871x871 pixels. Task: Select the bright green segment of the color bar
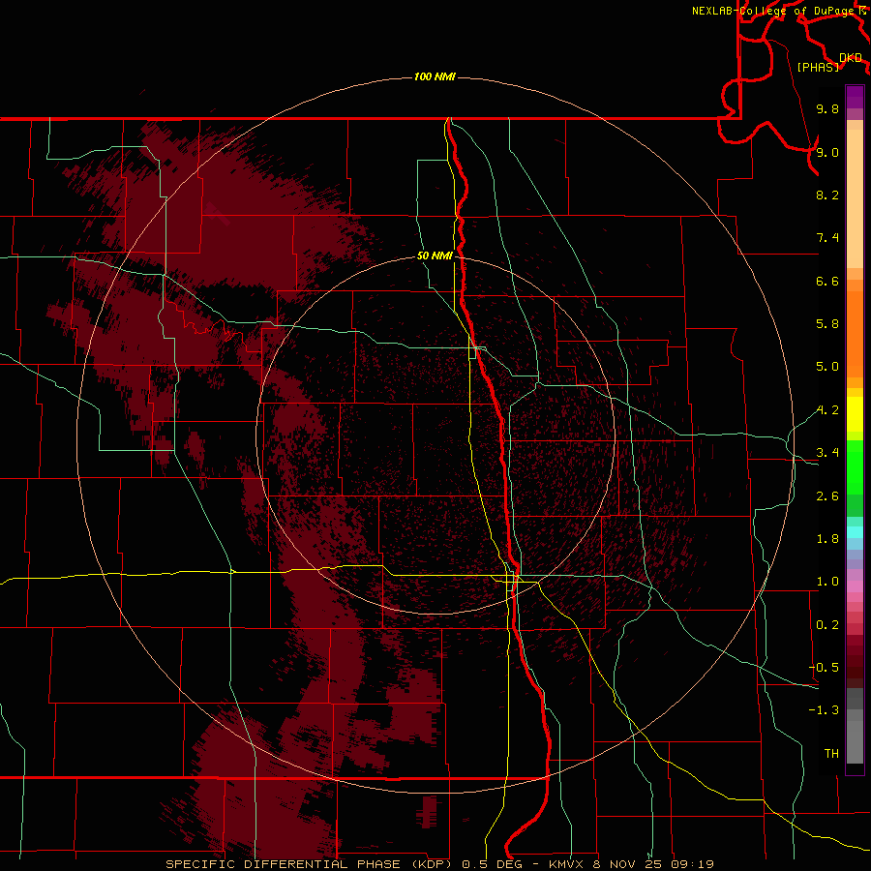[855, 467]
